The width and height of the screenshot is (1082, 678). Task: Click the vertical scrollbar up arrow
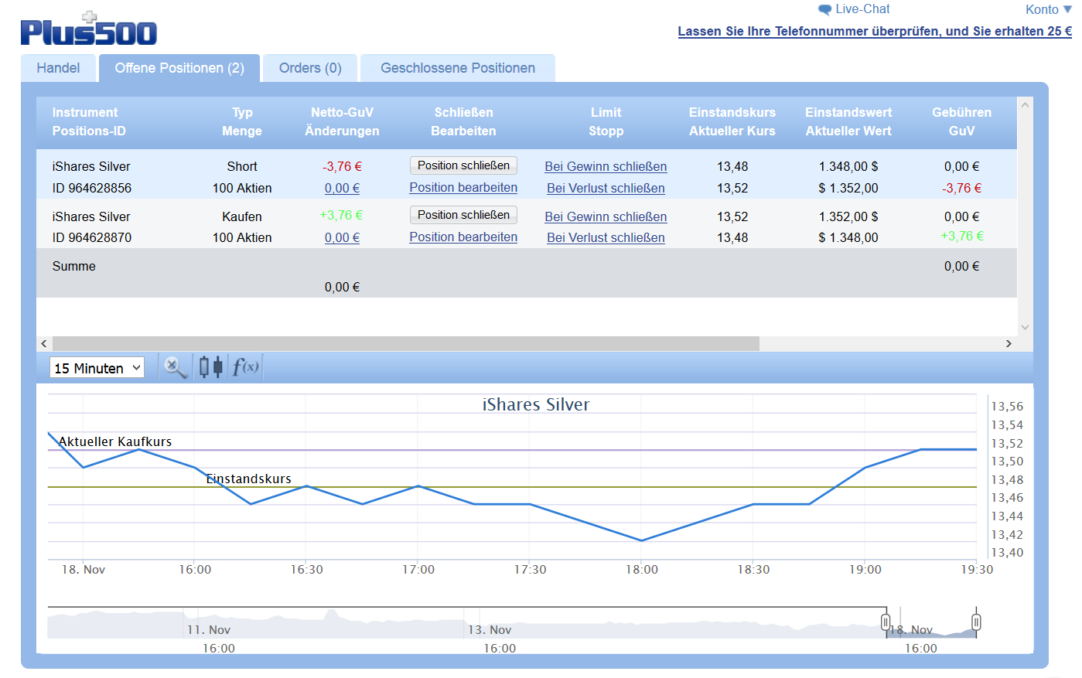pos(1026,104)
